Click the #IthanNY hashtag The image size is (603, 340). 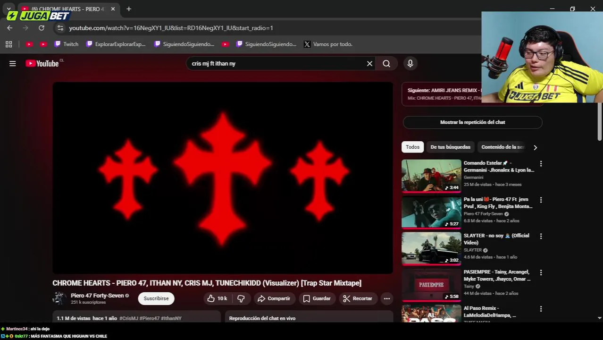pyautogui.click(x=171, y=318)
